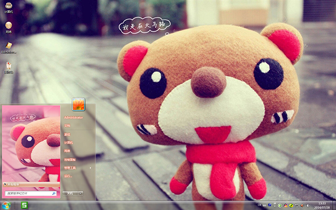The width and height of the screenshot is (336, 210).
Task: Click the red speaker volume tray icon
Action: click(302, 206)
